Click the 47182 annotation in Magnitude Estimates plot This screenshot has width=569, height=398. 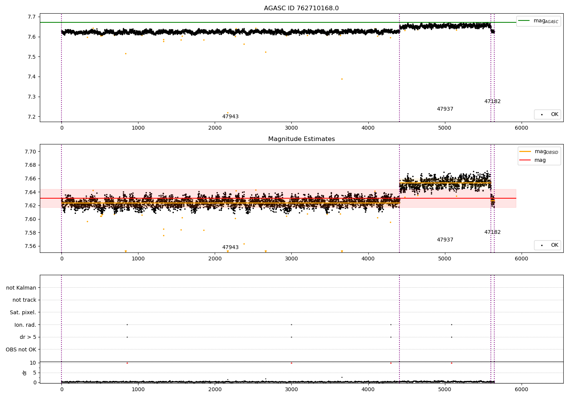(492, 232)
